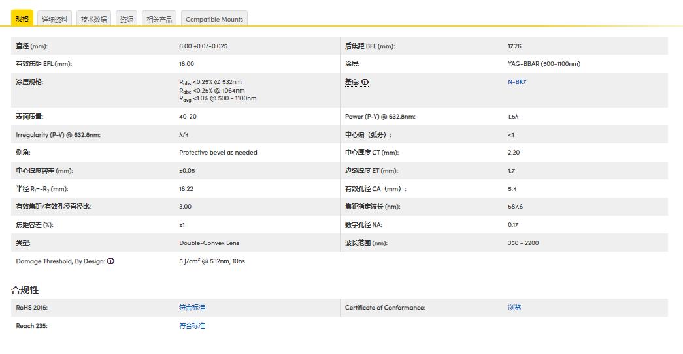The height and width of the screenshot is (354, 683).
Task: Click the Double-Convex Lens type value
Action: tap(209, 243)
